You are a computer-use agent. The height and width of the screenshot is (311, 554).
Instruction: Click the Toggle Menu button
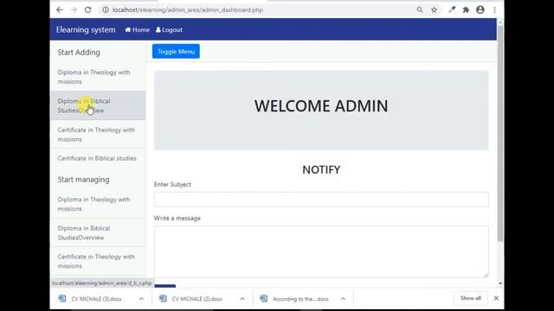176,52
